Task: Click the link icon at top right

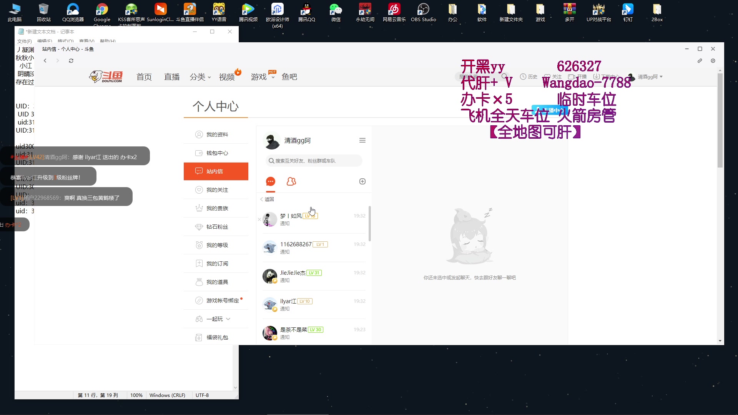Action: point(700,61)
